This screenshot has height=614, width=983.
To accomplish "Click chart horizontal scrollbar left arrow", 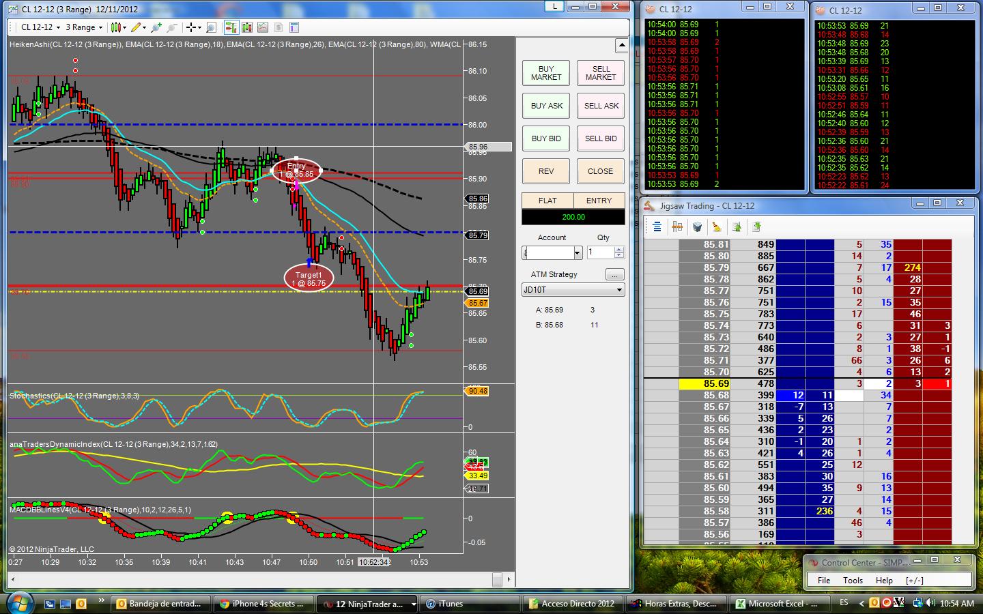I will click(14, 579).
